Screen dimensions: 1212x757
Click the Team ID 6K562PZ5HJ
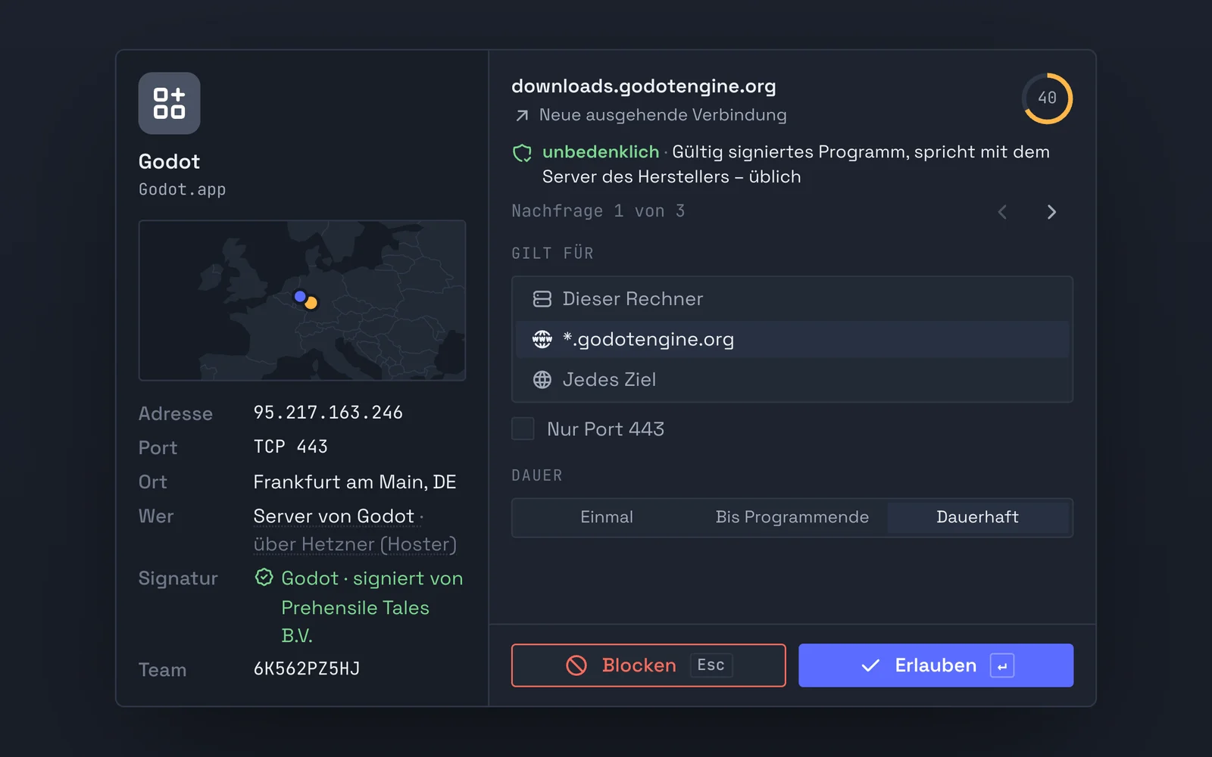point(307,669)
